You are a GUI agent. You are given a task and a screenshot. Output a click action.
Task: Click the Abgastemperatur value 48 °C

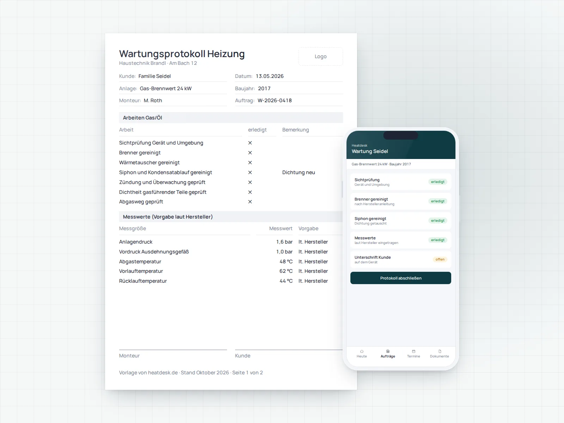click(286, 262)
